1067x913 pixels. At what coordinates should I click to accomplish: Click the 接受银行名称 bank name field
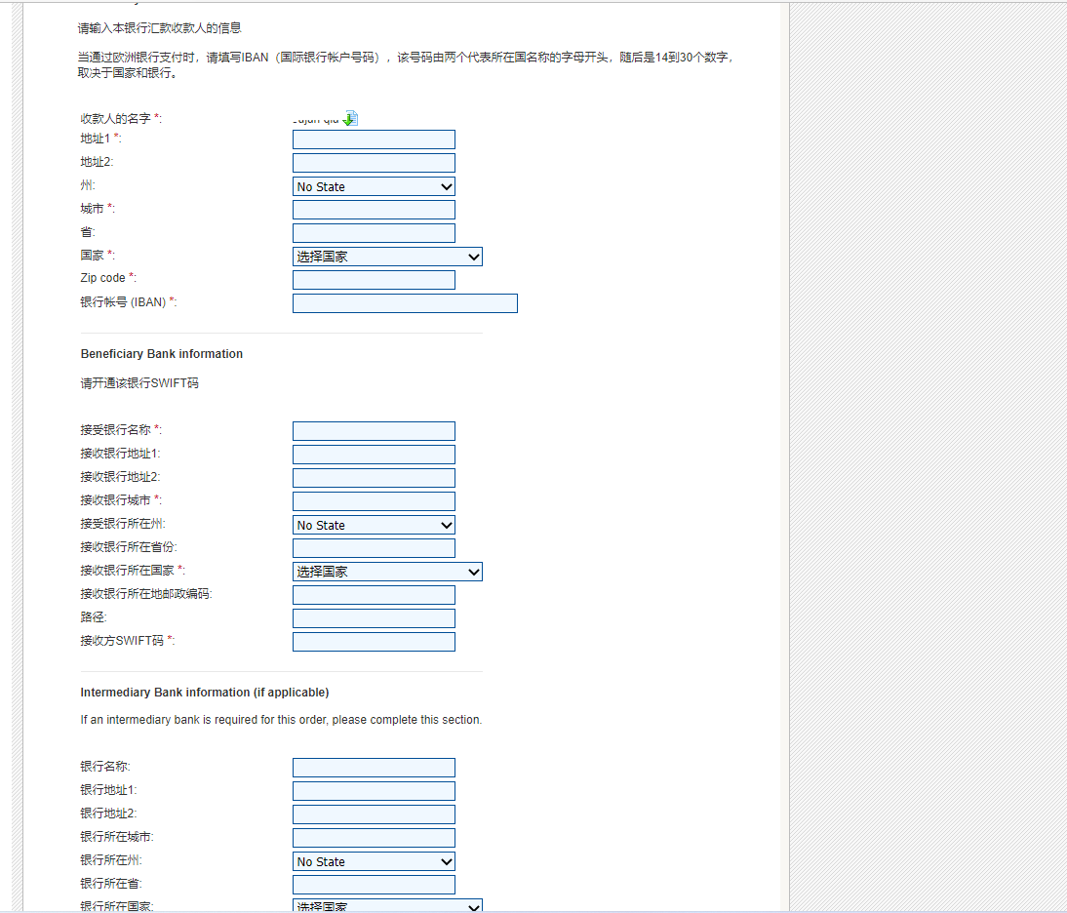coord(374,430)
